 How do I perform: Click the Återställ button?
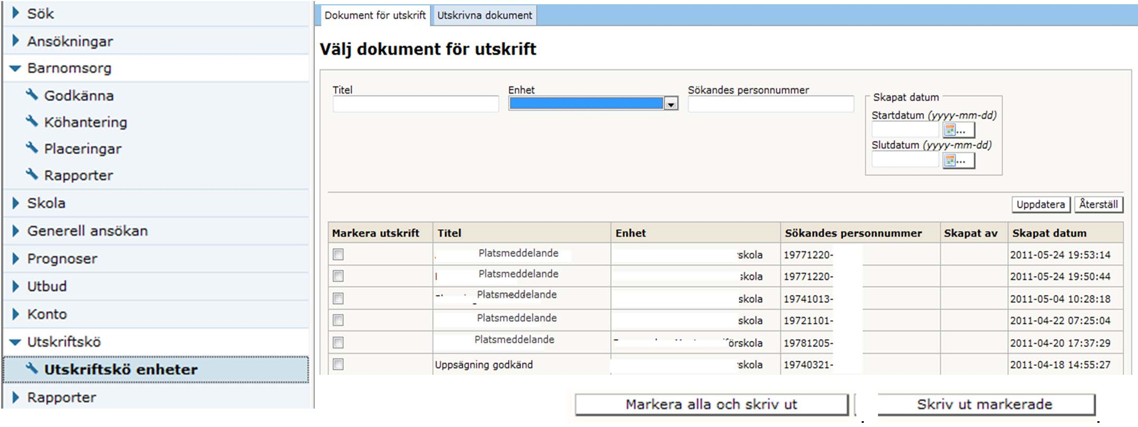point(1098,204)
